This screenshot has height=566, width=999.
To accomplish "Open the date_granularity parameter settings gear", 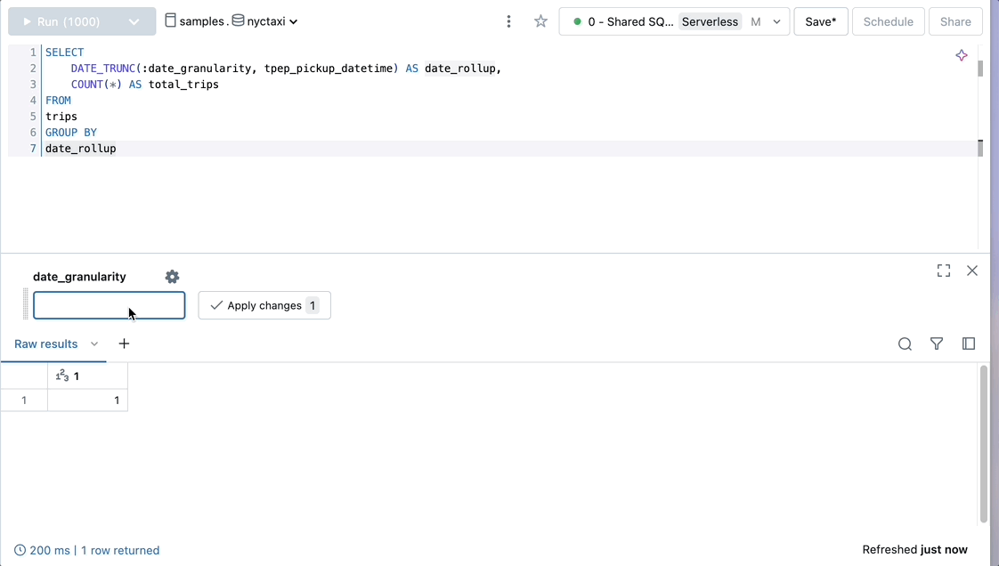I will 172,277.
